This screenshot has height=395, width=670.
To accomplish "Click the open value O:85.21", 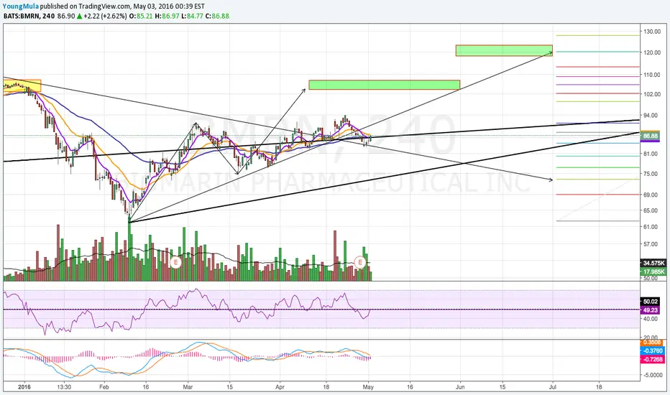I will pos(141,17).
